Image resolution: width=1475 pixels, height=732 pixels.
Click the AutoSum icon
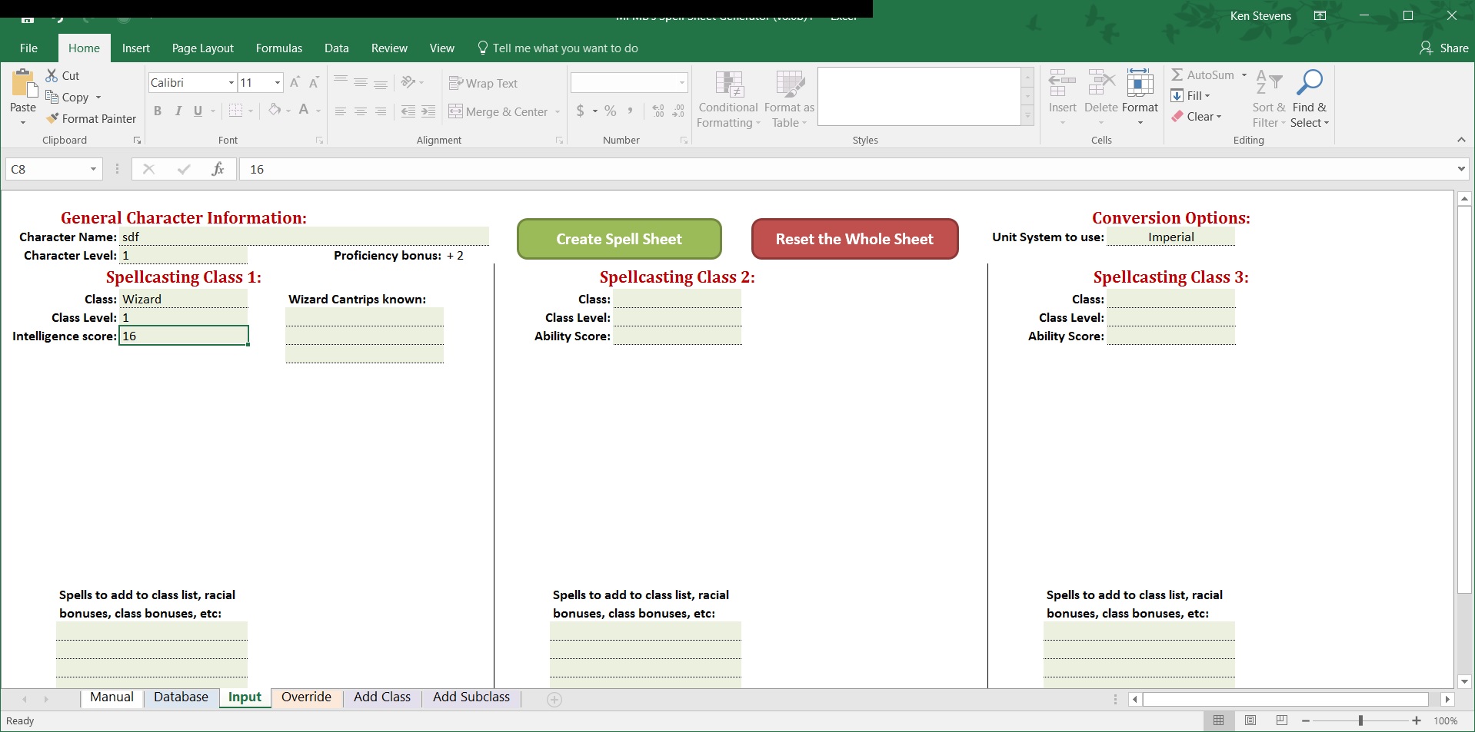(x=1177, y=75)
